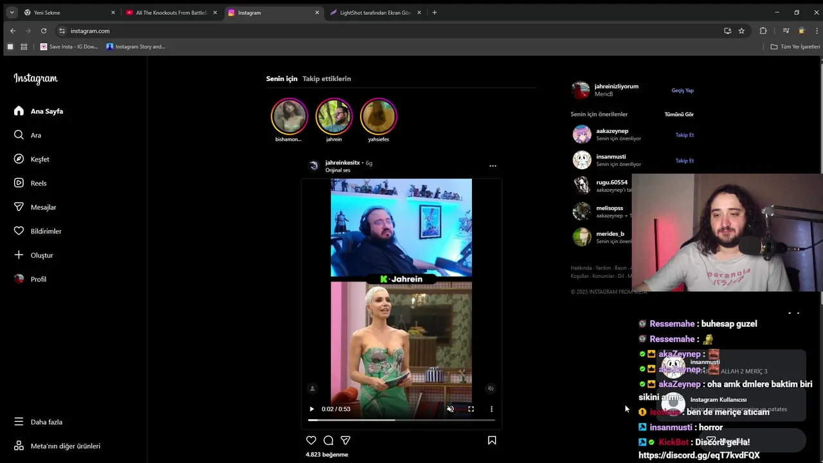Click the site info icon in address bar
The width and height of the screenshot is (823, 463).
pyautogui.click(x=62, y=31)
